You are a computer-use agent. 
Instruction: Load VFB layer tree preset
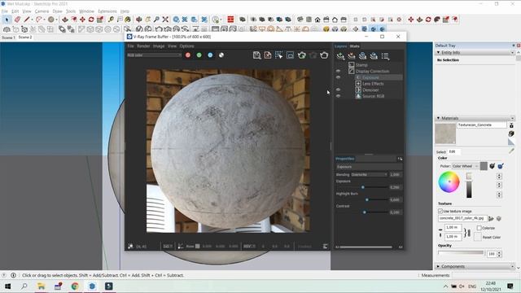(x=374, y=56)
